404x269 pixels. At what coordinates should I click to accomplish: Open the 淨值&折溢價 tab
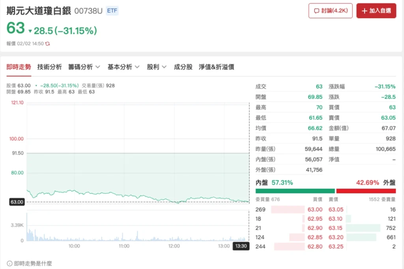pyautogui.click(x=217, y=67)
